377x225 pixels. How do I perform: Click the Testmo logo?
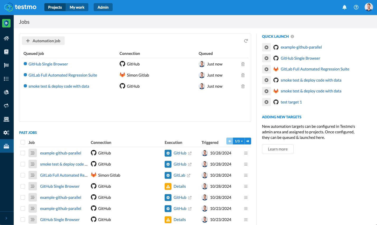pyautogui.click(x=20, y=7)
